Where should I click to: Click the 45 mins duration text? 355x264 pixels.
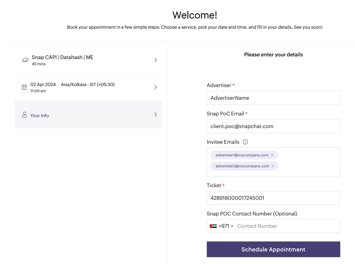pos(39,64)
